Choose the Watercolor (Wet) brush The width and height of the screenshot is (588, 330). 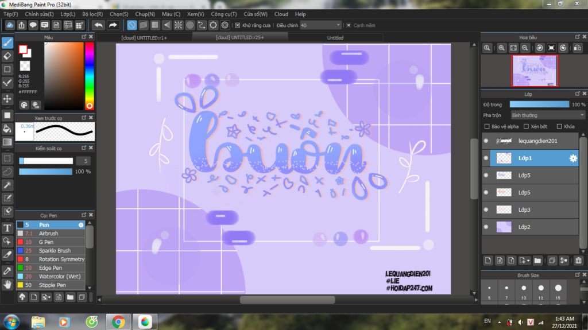pos(51,277)
